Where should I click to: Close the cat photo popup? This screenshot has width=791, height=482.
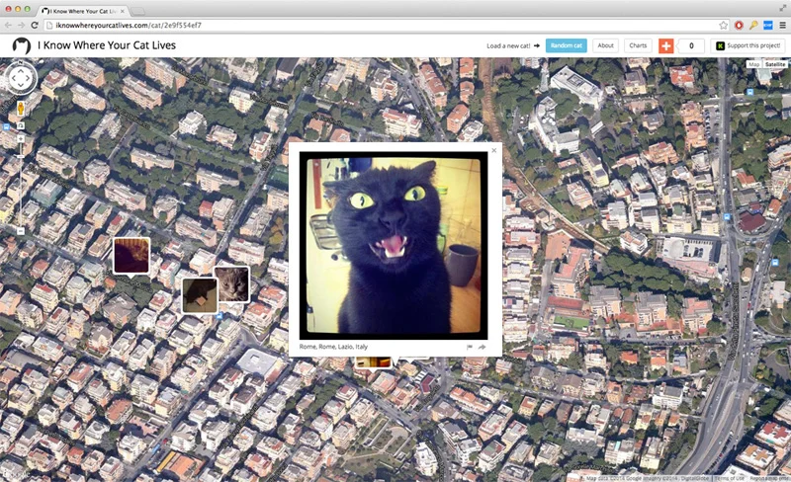click(493, 150)
